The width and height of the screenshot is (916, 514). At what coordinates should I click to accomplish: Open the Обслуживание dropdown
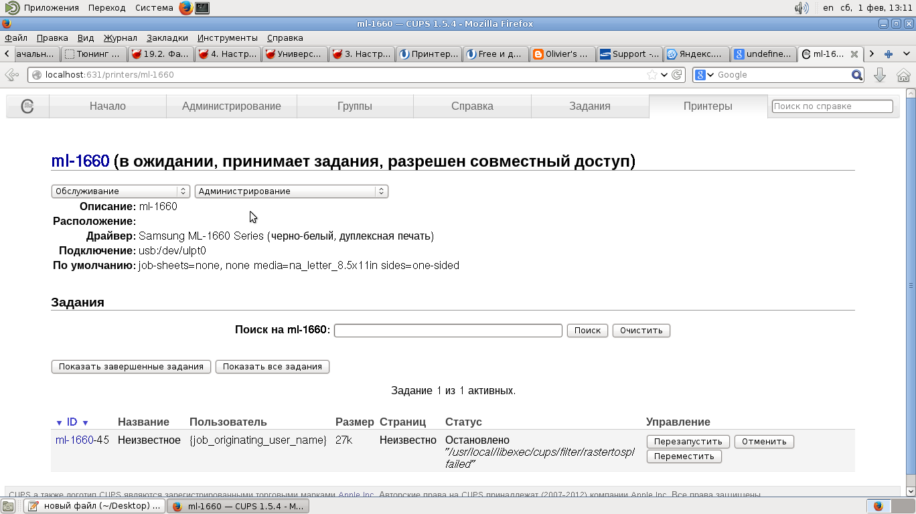pos(121,191)
